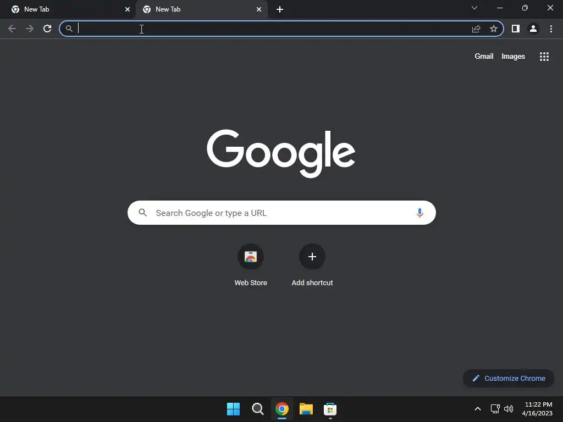
Task: Click the Chrome taskbar icon
Action: (282, 409)
